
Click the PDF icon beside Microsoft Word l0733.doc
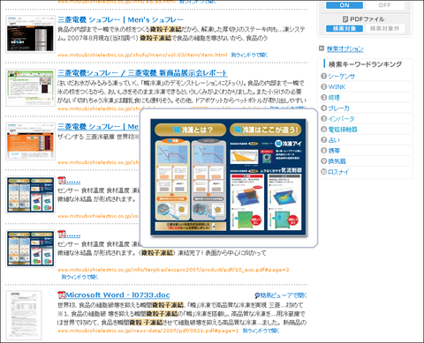(61, 295)
